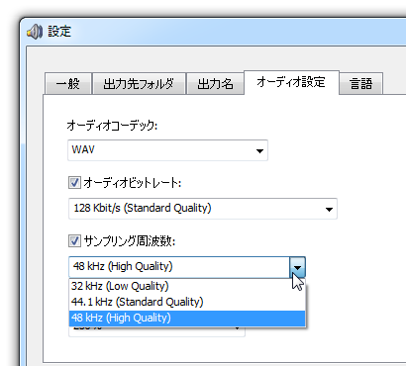Open the 出力先フォルダ tab
Screen dimensions: 406x366
tap(139, 84)
